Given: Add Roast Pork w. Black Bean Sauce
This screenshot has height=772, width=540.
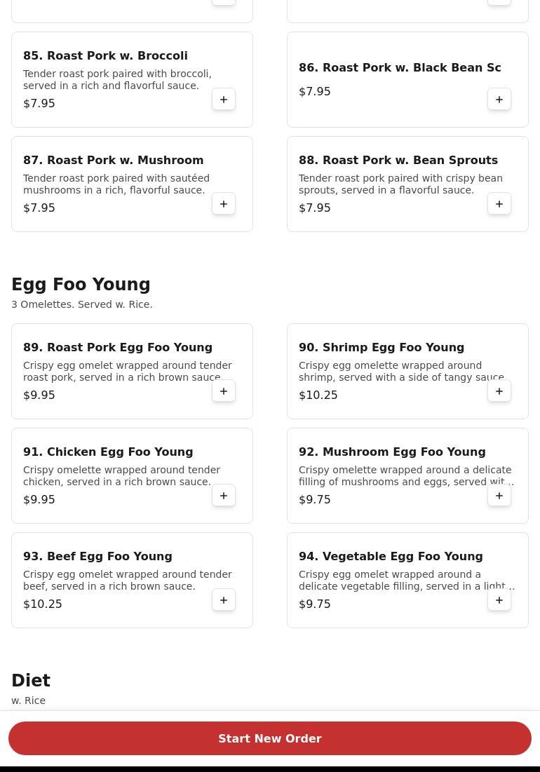Looking at the screenshot, I should [499, 100].
